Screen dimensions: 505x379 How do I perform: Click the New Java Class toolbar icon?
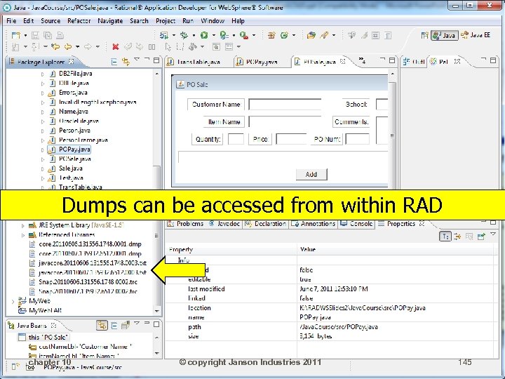pyautogui.click(x=284, y=35)
